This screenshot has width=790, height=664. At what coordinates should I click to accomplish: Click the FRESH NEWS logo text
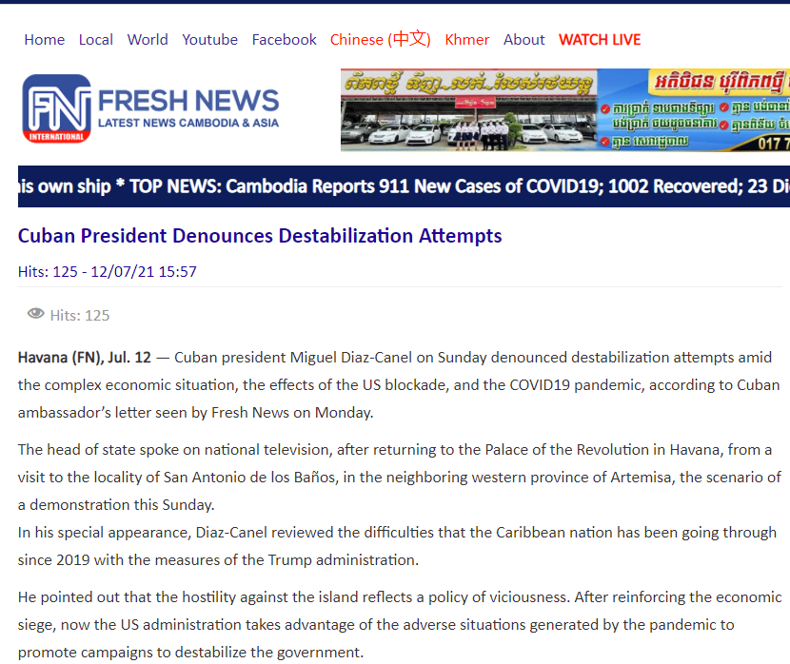coord(188,102)
